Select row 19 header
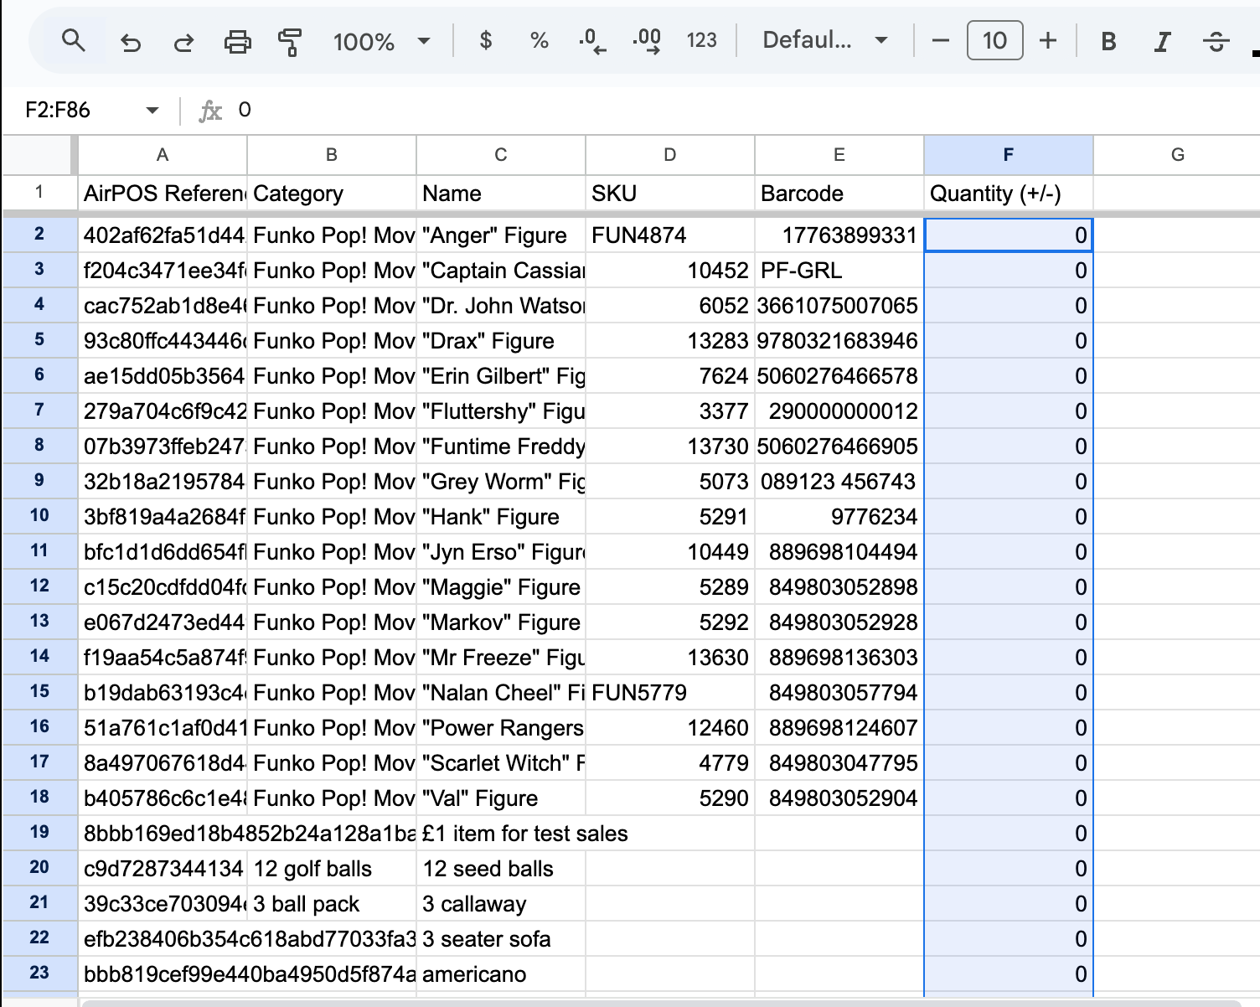The width and height of the screenshot is (1260, 1007). pos(39,832)
